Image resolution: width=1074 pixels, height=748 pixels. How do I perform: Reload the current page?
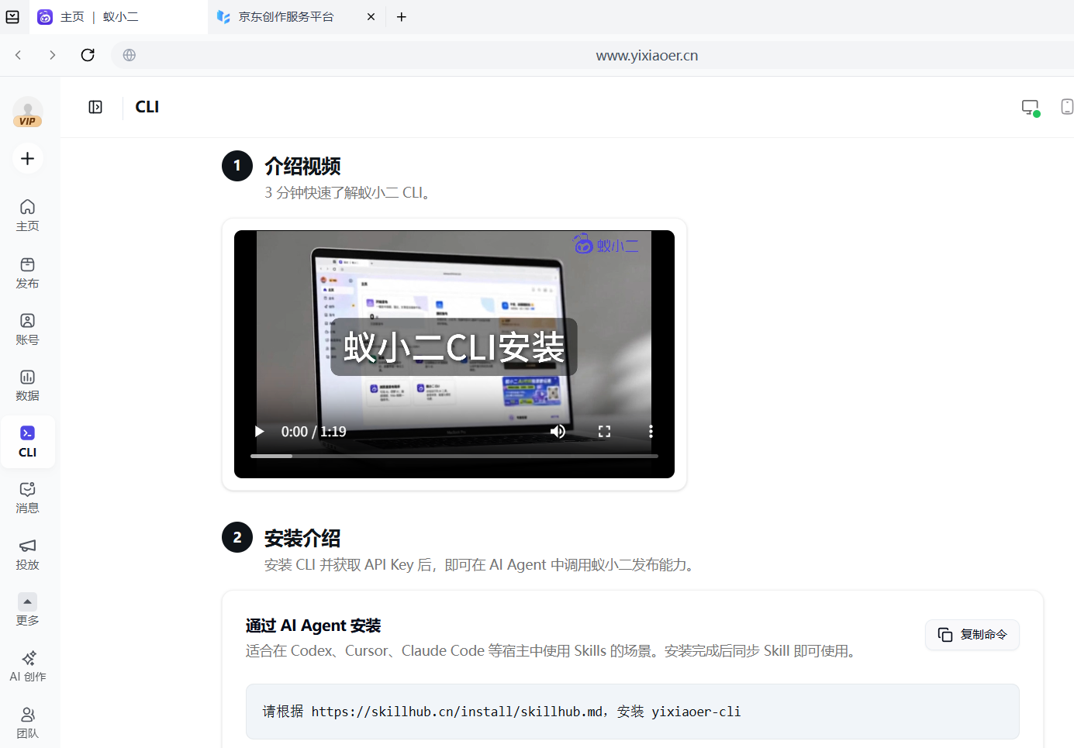pyautogui.click(x=88, y=55)
